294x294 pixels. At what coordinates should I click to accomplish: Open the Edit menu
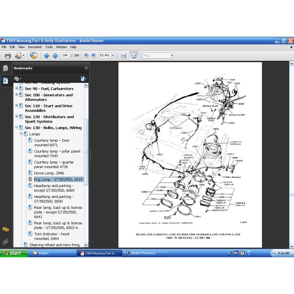[12, 47]
